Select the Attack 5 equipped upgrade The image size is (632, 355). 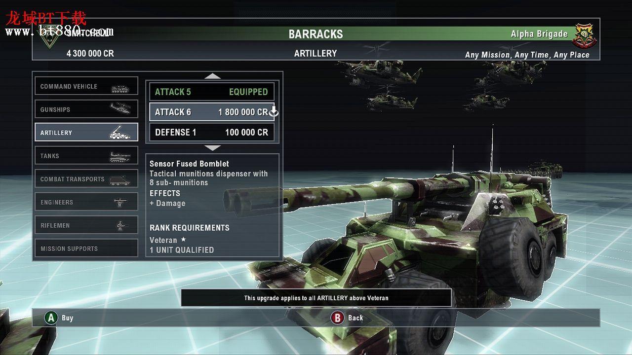click(x=212, y=92)
